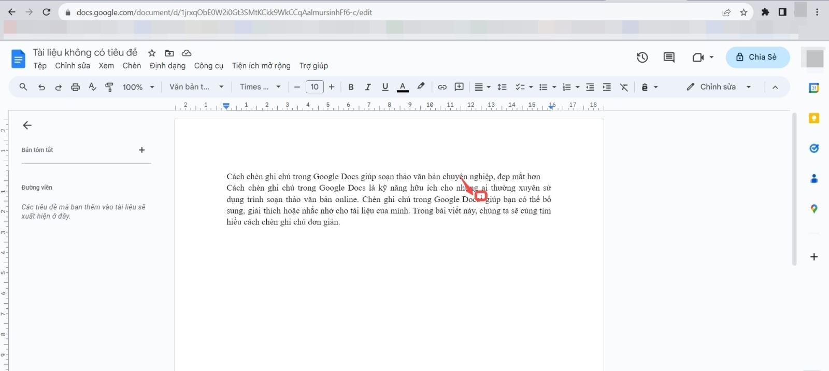The width and height of the screenshot is (829, 371).
Task: Decrease paragraph indent
Action: pyautogui.click(x=590, y=87)
